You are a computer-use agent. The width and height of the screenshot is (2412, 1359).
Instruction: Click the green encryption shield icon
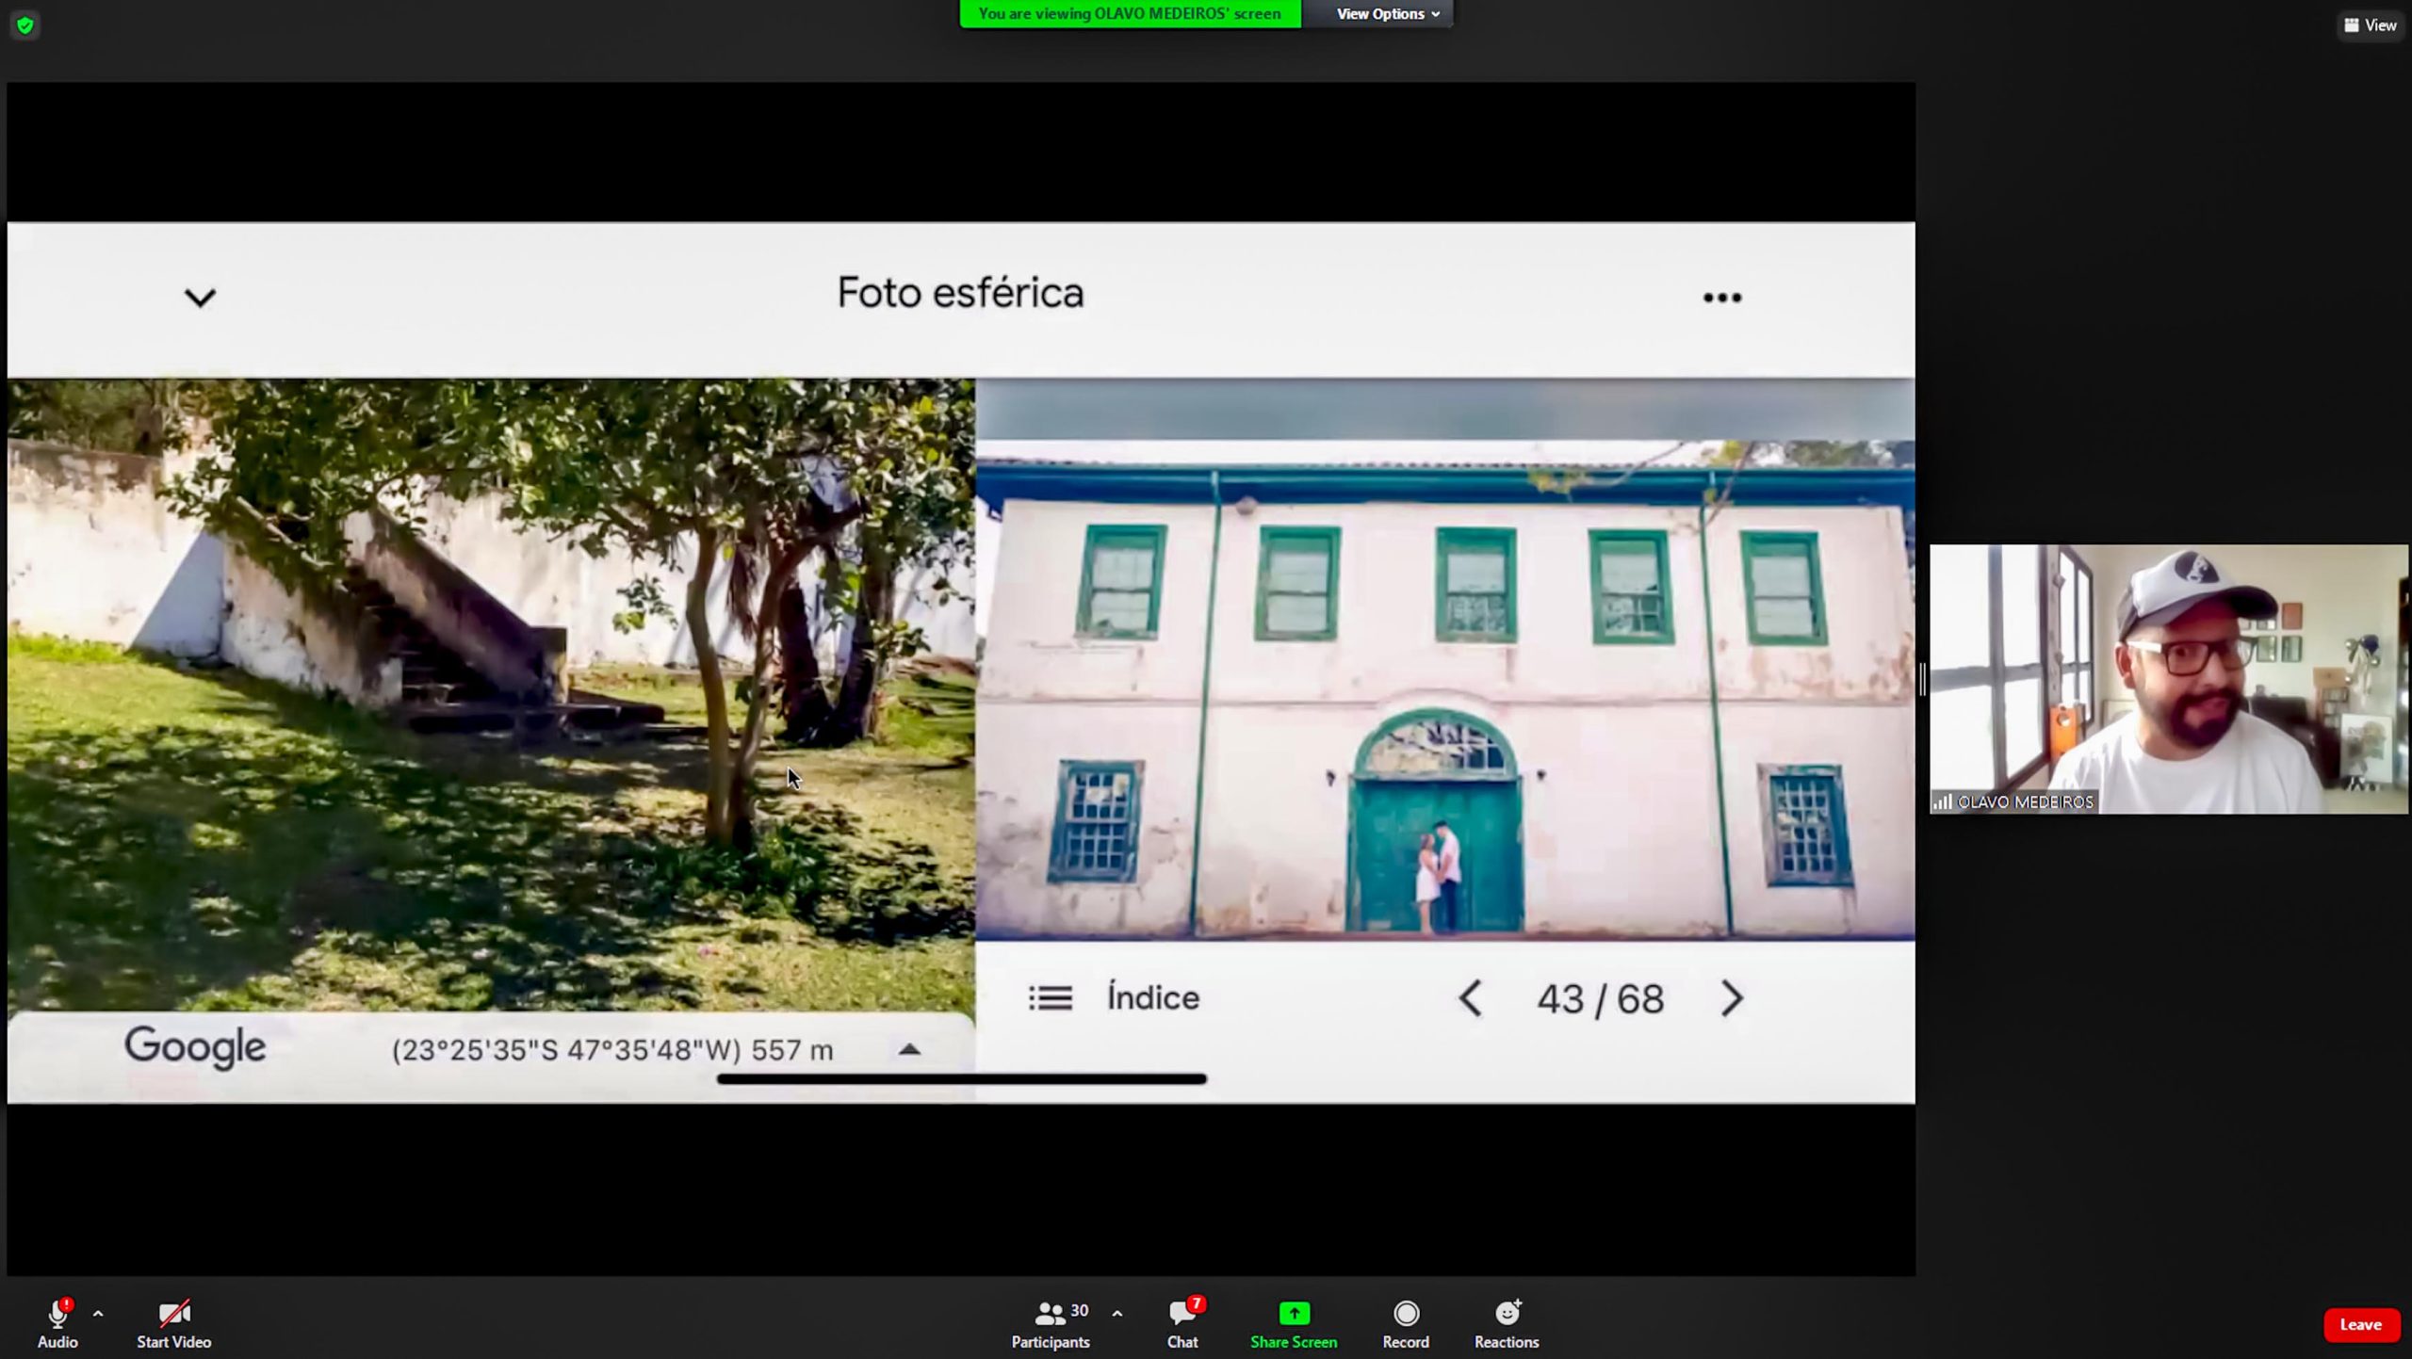pos(25,25)
